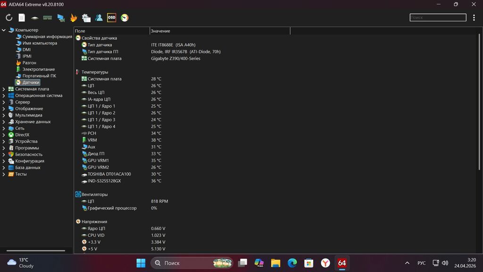The height and width of the screenshot is (272, 483).
Task: Open the Report document icon
Action: pos(22,17)
